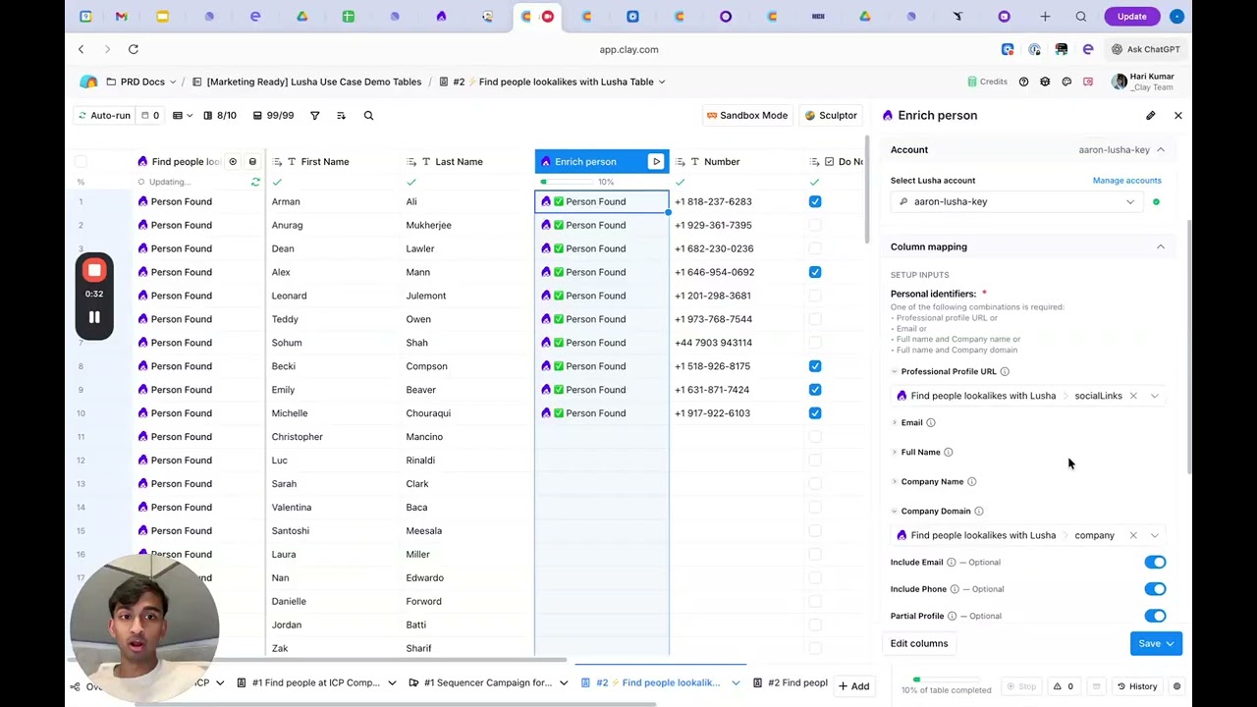Open Company Domain mapping dropdown arrow

tap(1155, 535)
